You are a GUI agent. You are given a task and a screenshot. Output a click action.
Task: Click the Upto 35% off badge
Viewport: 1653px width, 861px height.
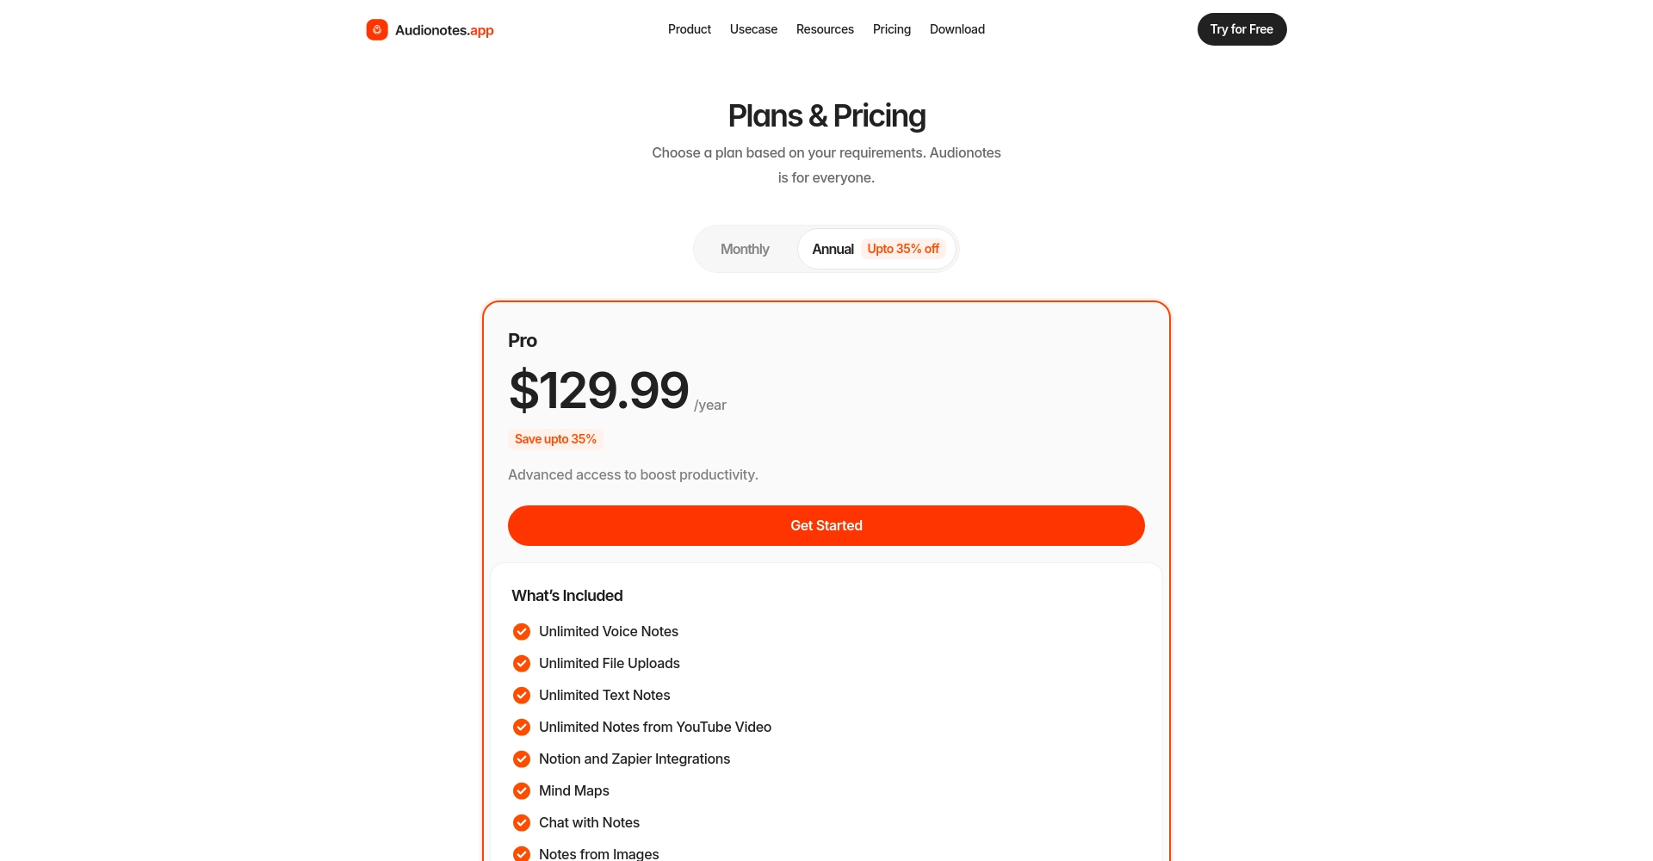[x=903, y=249]
